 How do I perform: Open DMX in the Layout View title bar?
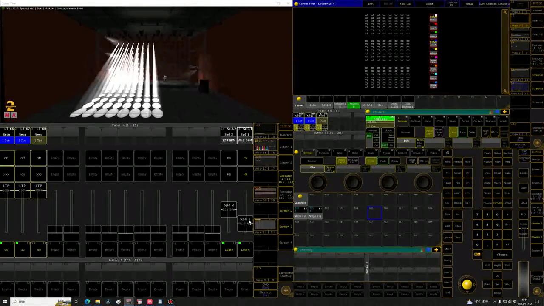click(371, 4)
